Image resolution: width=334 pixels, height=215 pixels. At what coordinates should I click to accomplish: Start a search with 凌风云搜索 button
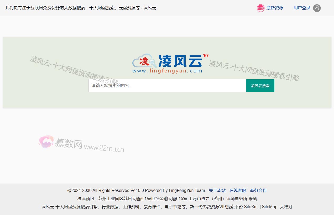pyautogui.click(x=260, y=85)
